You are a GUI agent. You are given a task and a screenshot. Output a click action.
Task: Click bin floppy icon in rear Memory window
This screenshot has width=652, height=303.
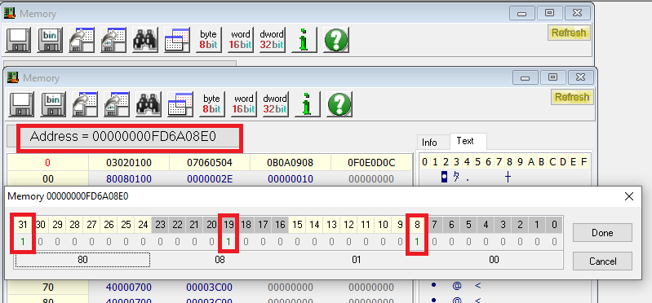[x=50, y=40]
